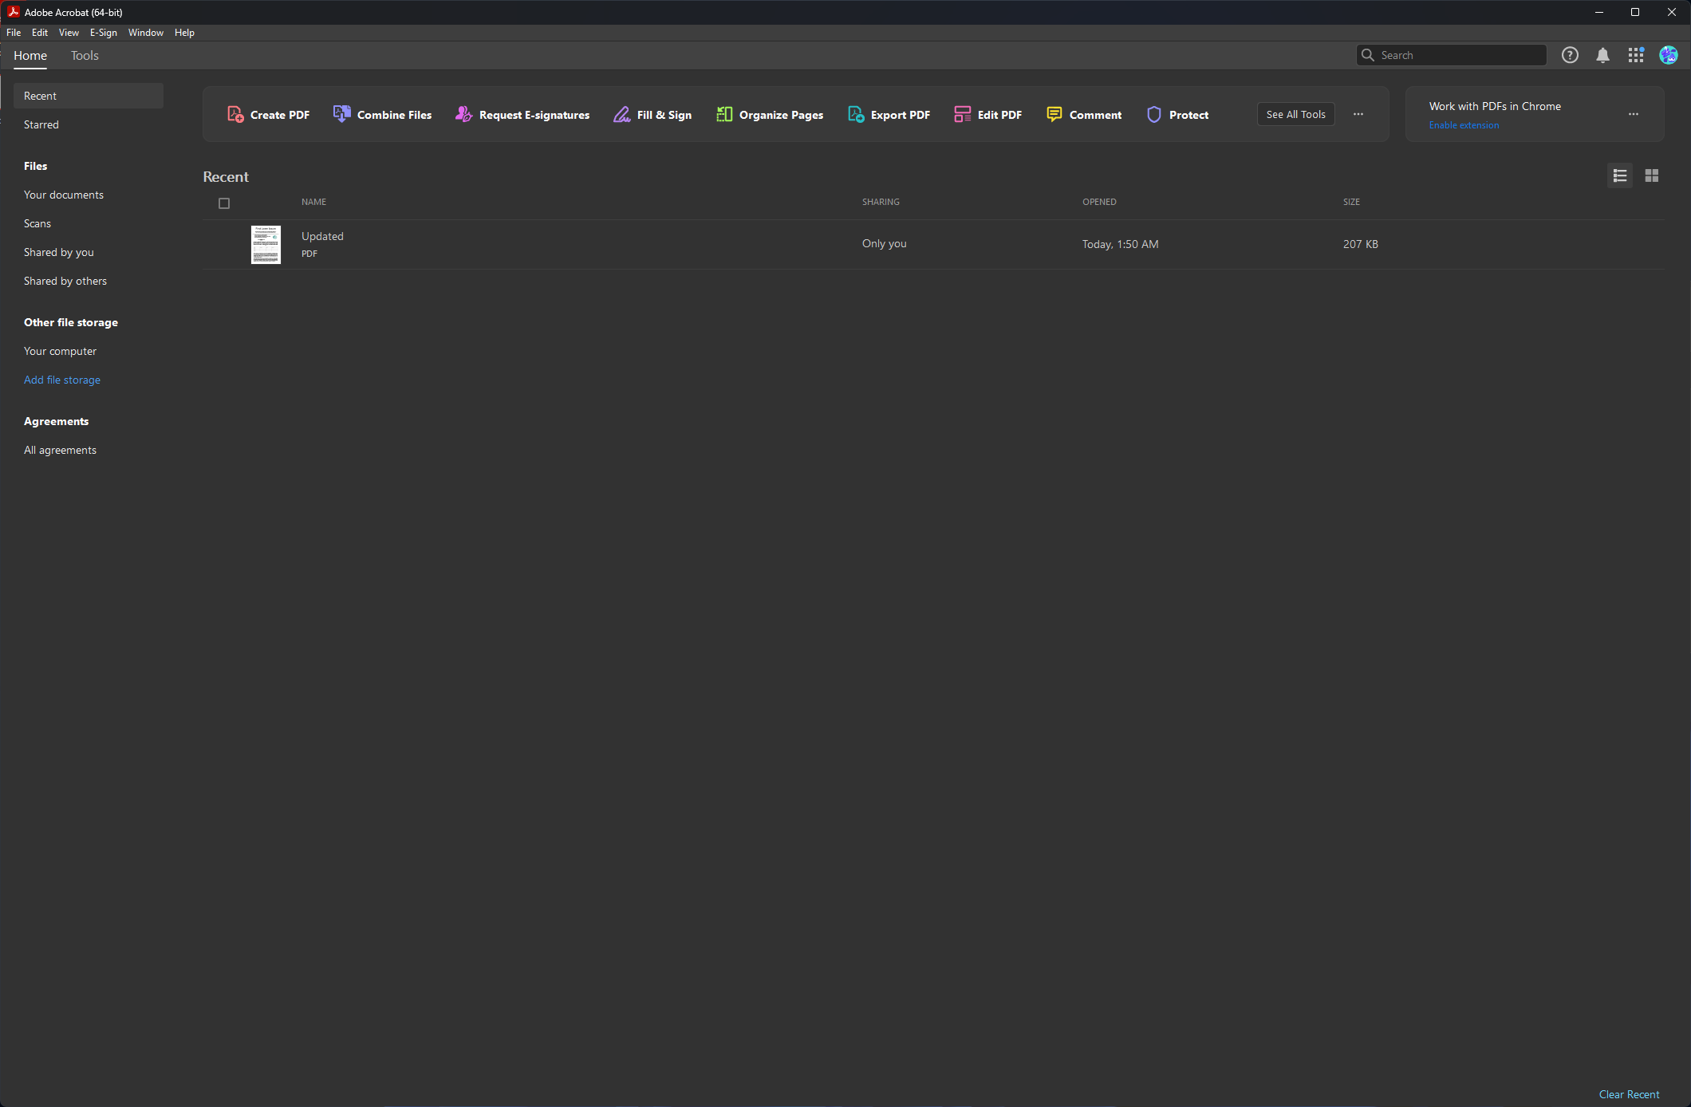This screenshot has height=1107, width=1691.
Task: Open the Comment tool
Action: coord(1083,115)
